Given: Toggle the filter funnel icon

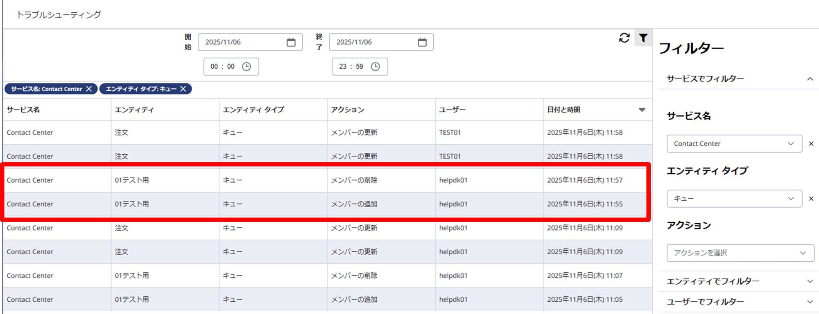Looking at the screenshot, I should (643, 38).
